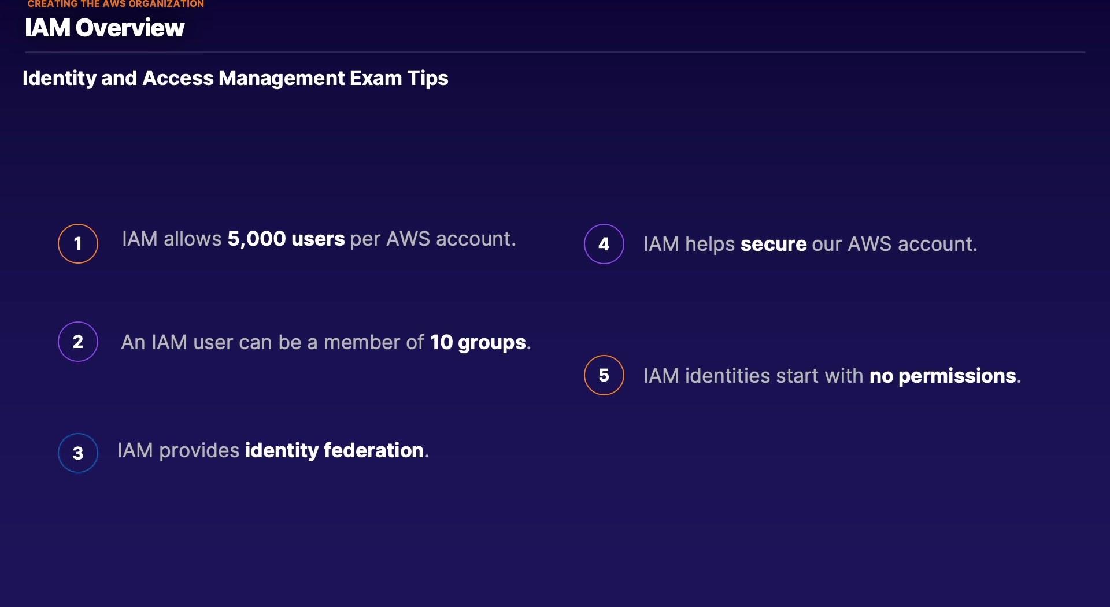The image size is (1110, 607).
Task: Click the horizontal divider under the title
Action: (555, 53)
